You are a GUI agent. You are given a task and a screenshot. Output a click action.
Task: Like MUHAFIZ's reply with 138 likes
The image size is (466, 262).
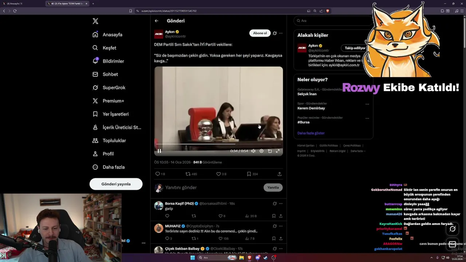pyautogui.click(x=224, y=238)
